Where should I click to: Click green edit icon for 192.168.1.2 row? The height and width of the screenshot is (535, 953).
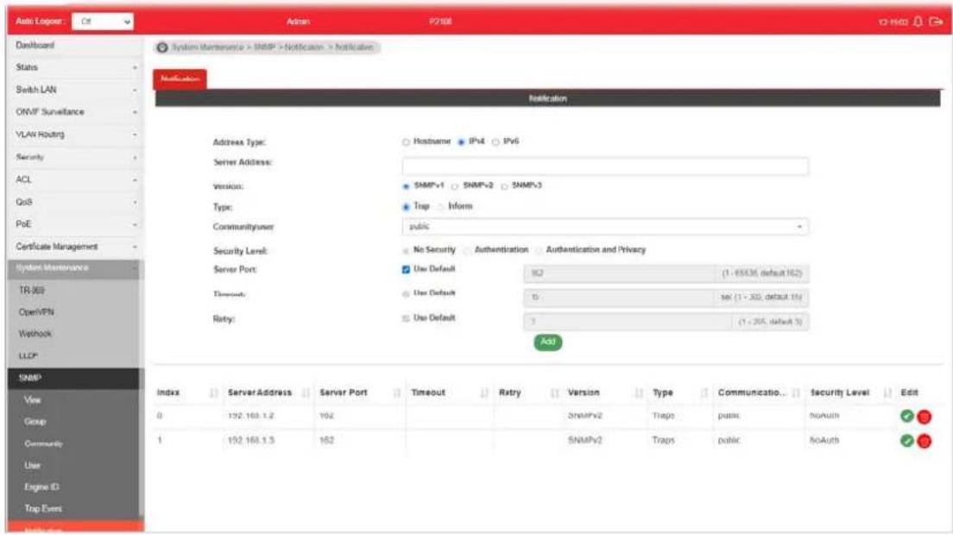pos(906,416)
